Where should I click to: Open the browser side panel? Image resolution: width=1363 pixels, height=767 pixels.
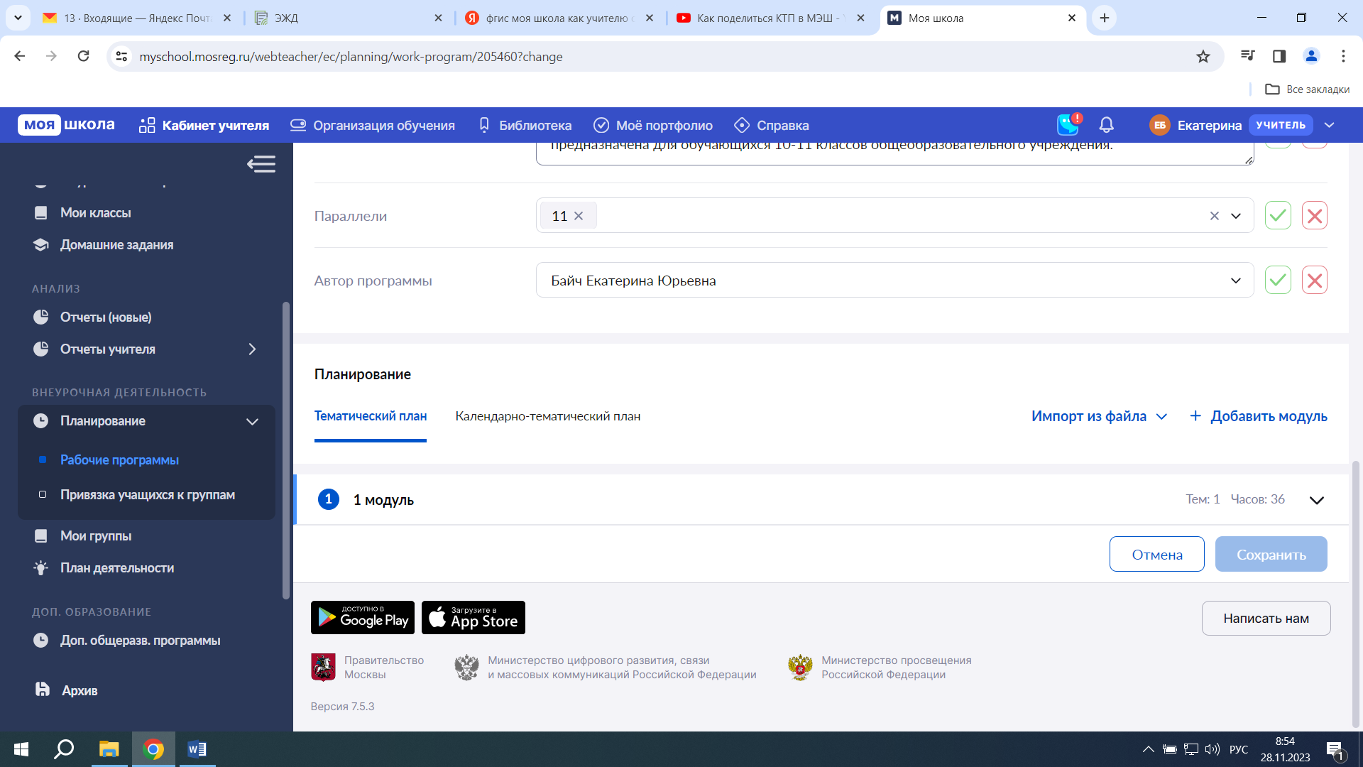(x=1279, y=56)
